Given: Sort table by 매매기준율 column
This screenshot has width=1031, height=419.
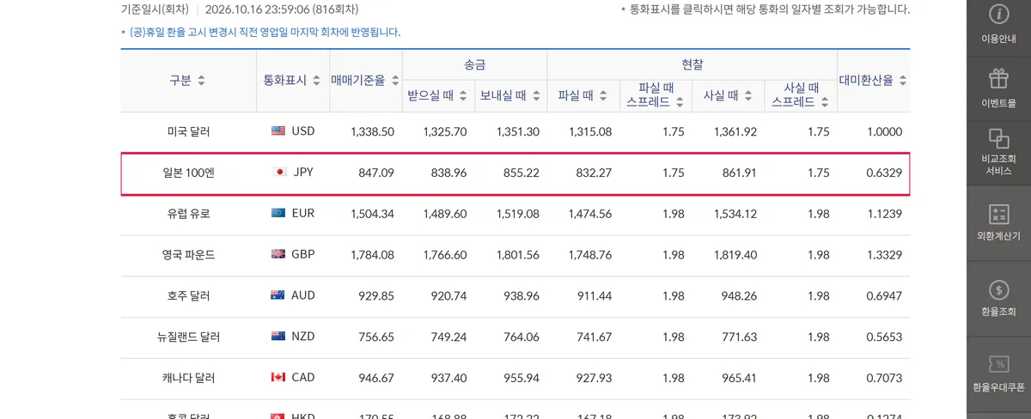Looking at the screenshot, I should click(395, 81).
